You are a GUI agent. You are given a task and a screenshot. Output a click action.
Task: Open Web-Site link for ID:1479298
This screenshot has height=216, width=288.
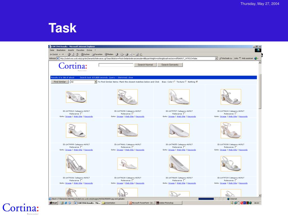click(129, 116)
